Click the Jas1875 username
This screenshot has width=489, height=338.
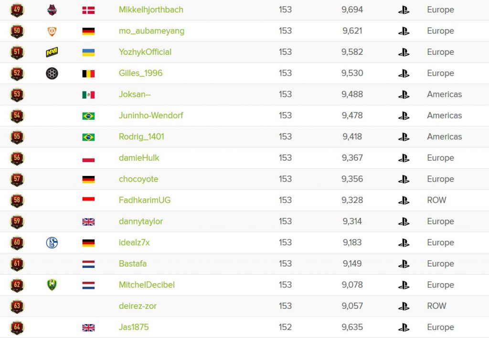pos(134,327)
